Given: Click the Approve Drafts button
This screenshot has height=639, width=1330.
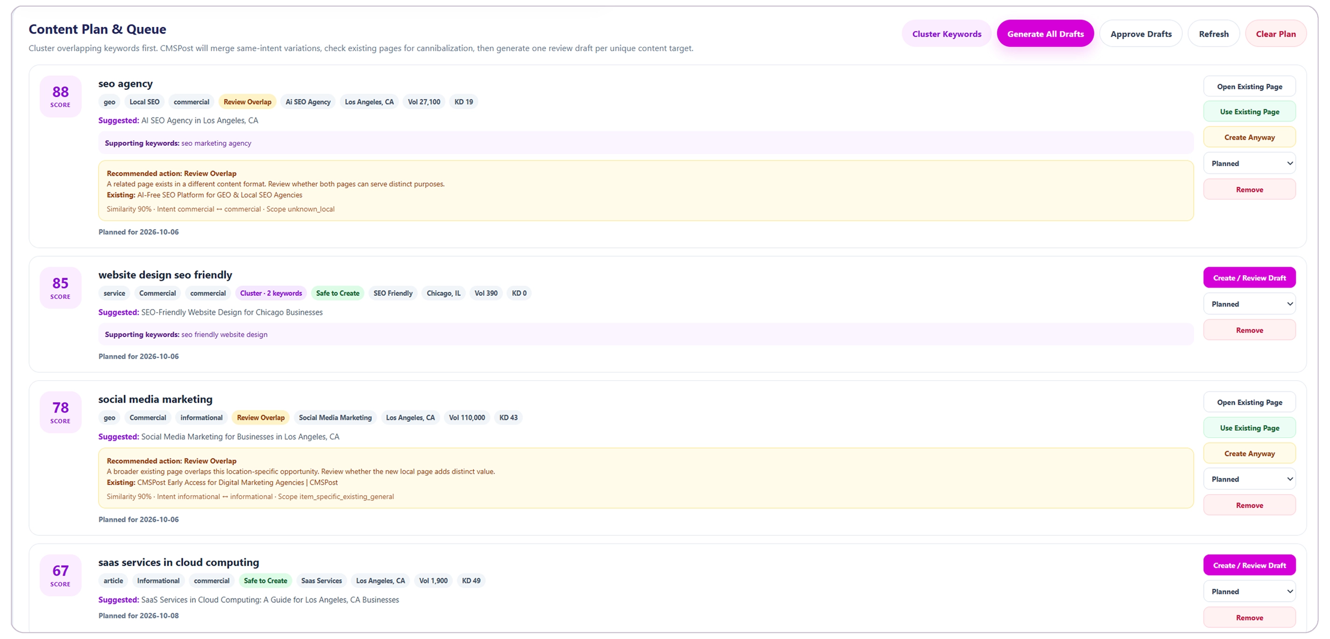Looking at the screenshot, I should (x=1140, y=34).
